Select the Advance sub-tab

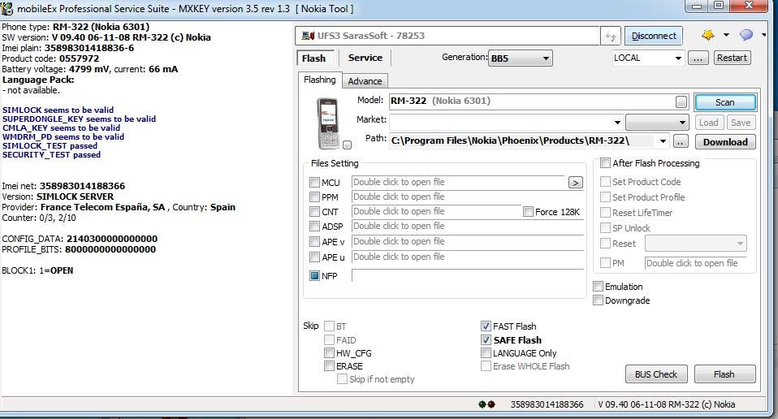[365, 81]
